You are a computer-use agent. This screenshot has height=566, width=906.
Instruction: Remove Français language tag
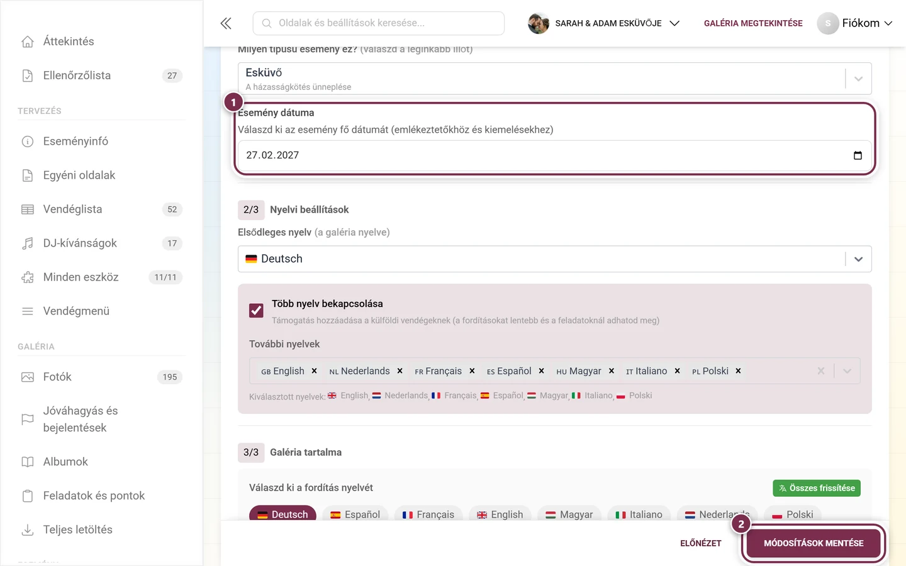(x=472, y=371)
